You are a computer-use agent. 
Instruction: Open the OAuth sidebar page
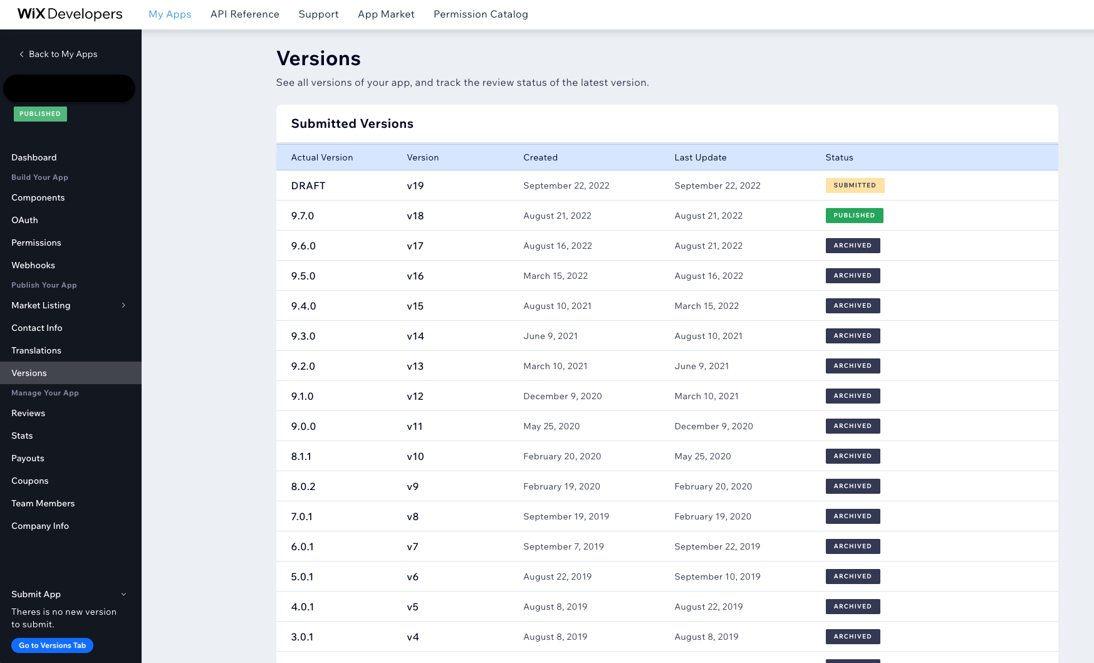(x=24, y=220)
